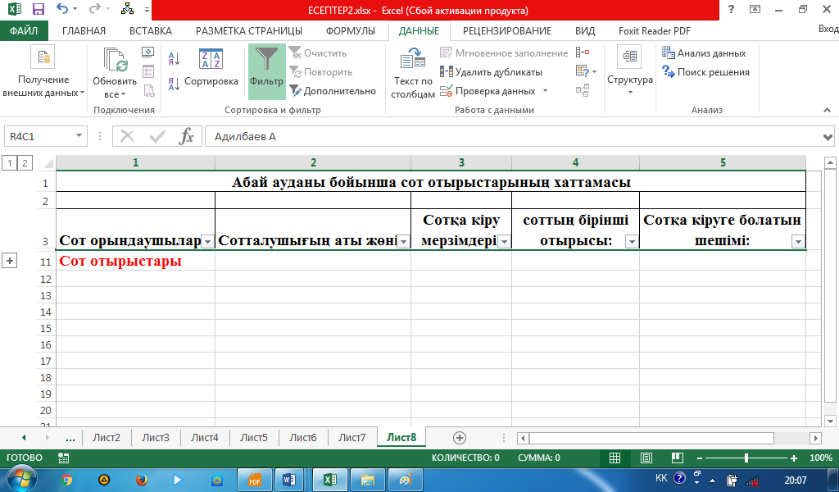The height and width of the screenshot is (492, 839).
Task: Open the Получение внешних данных menu
Action: pyautogui.click(x=43, y=72)
